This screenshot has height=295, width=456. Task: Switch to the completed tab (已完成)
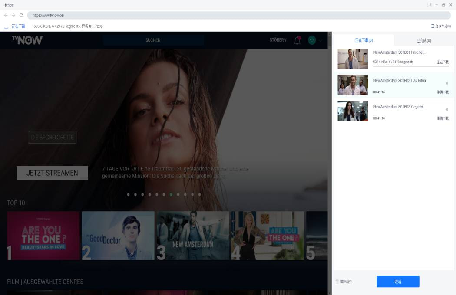[x=424, y=40]
